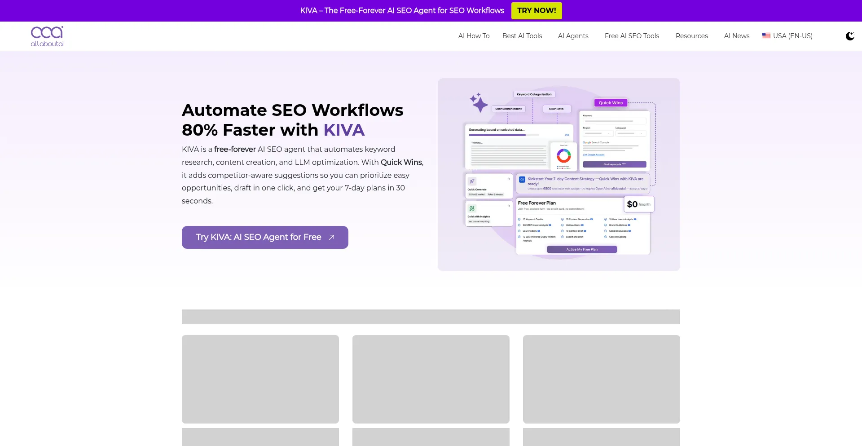Click the Quick Wins purple label

click(x=611, y=103)
